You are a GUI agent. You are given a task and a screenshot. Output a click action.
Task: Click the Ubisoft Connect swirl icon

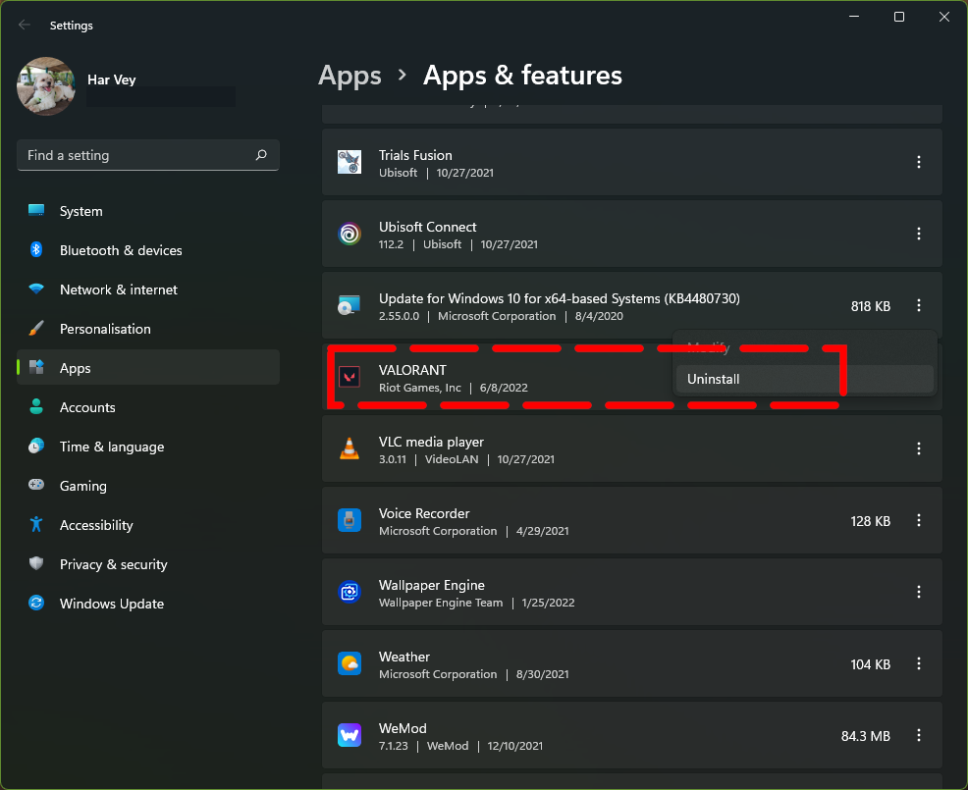point(350,234)
